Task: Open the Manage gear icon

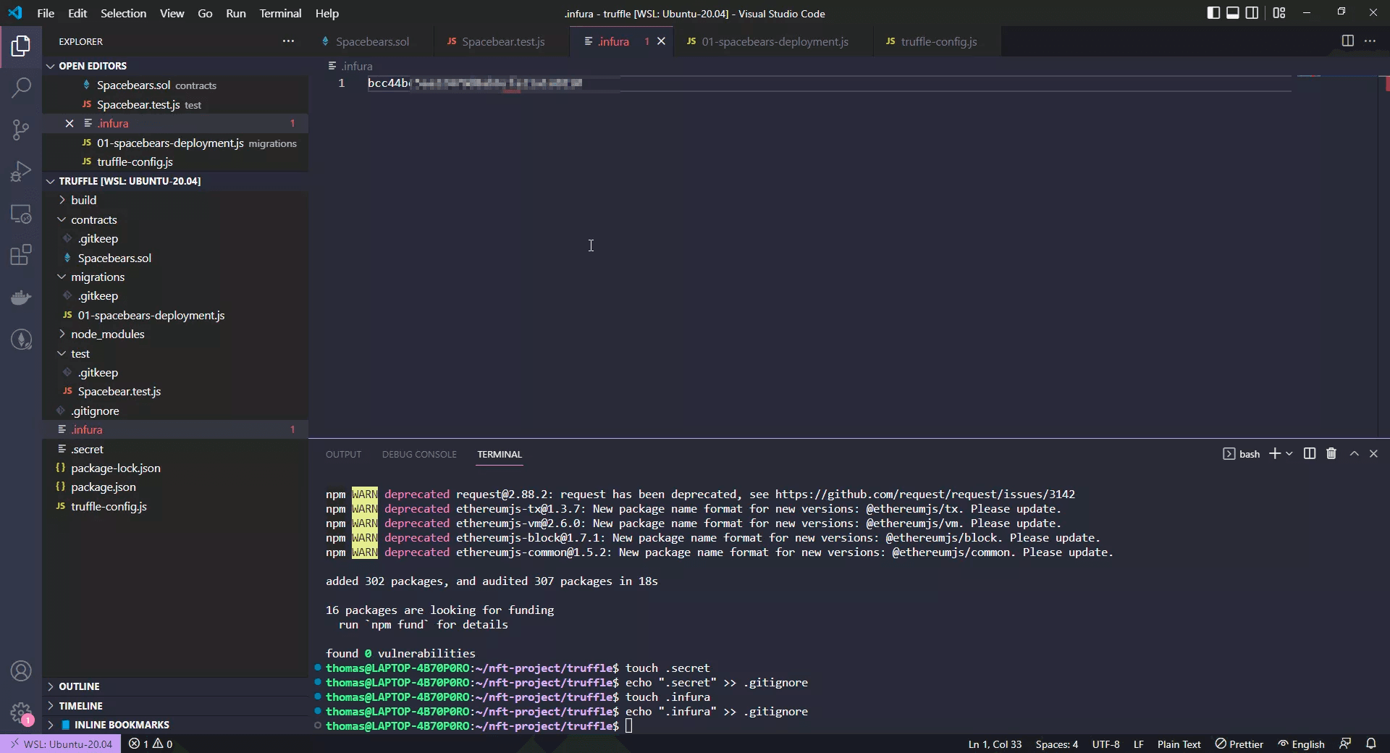Action: click(21, 713)
